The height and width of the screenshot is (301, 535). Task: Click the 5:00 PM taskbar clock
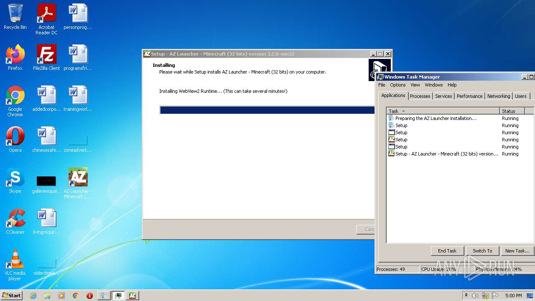tap(513, 296)
